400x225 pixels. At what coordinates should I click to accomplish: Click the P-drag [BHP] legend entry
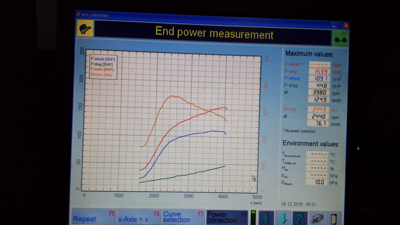tap(102, 64)
